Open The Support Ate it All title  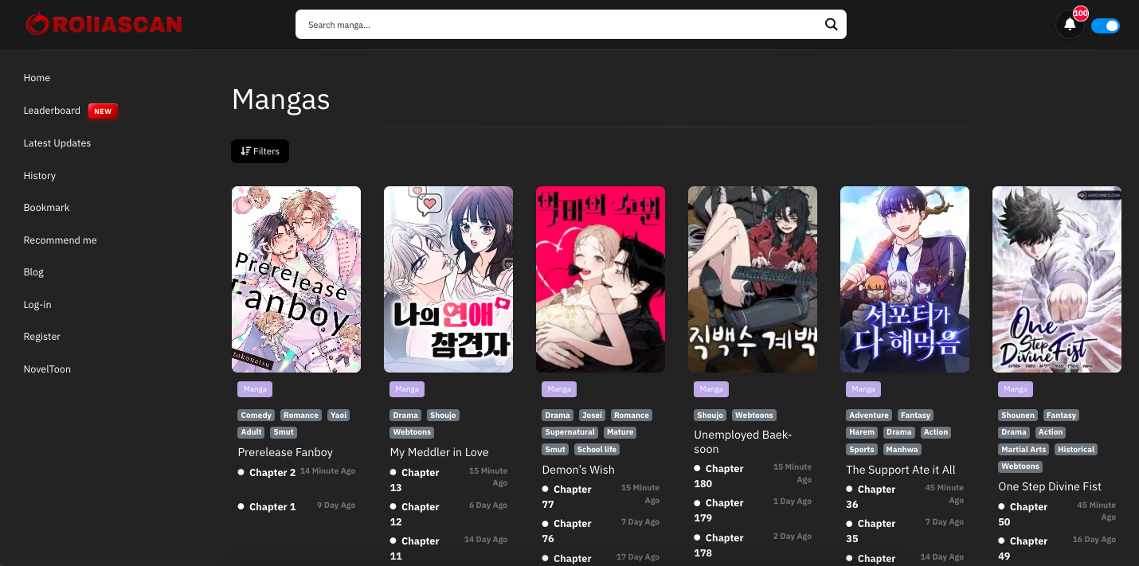(900, 470)
